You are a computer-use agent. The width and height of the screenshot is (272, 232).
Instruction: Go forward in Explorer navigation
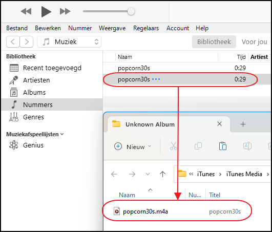[132, 174]
